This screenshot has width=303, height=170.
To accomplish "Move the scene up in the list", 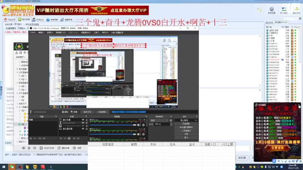I will 40,138.
